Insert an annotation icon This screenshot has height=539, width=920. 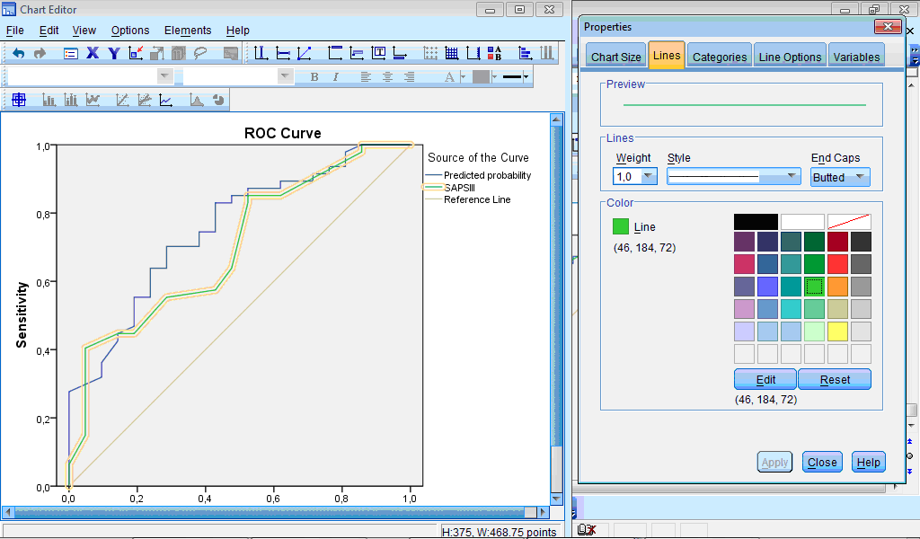pos(357,53)
